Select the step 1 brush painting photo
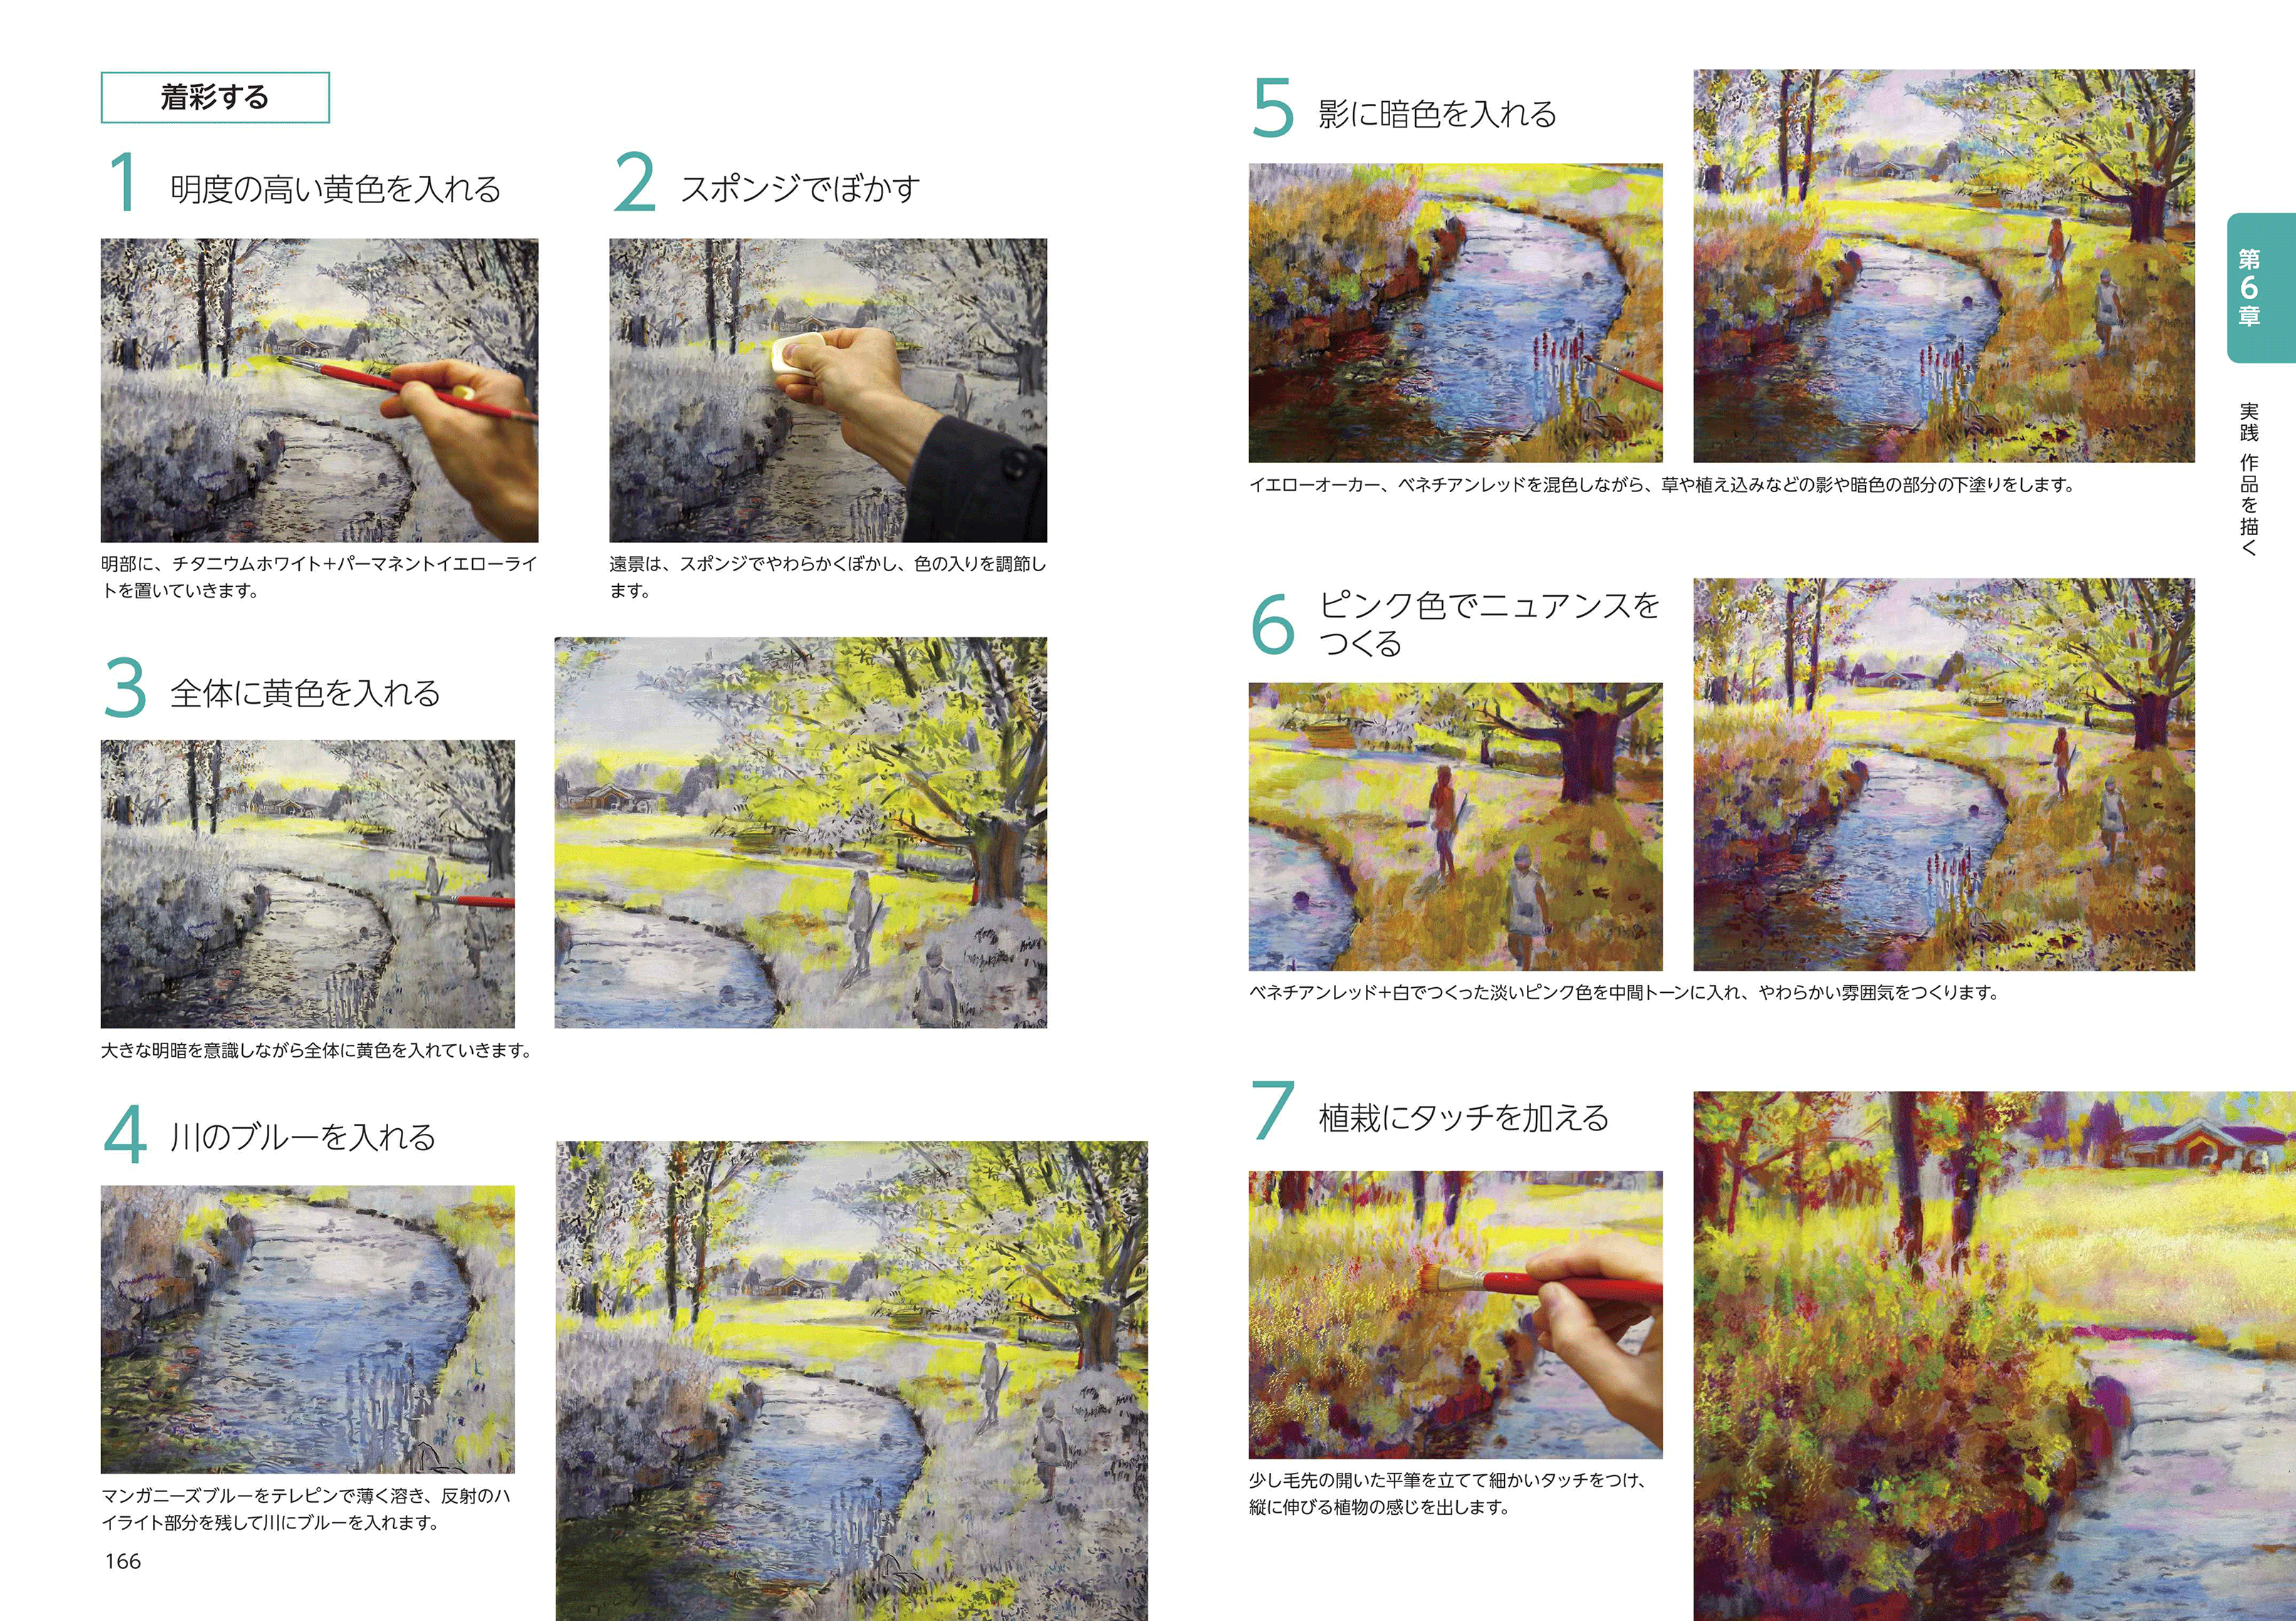The width and height of the screenshot is (2296, 1621). [319, 390]
